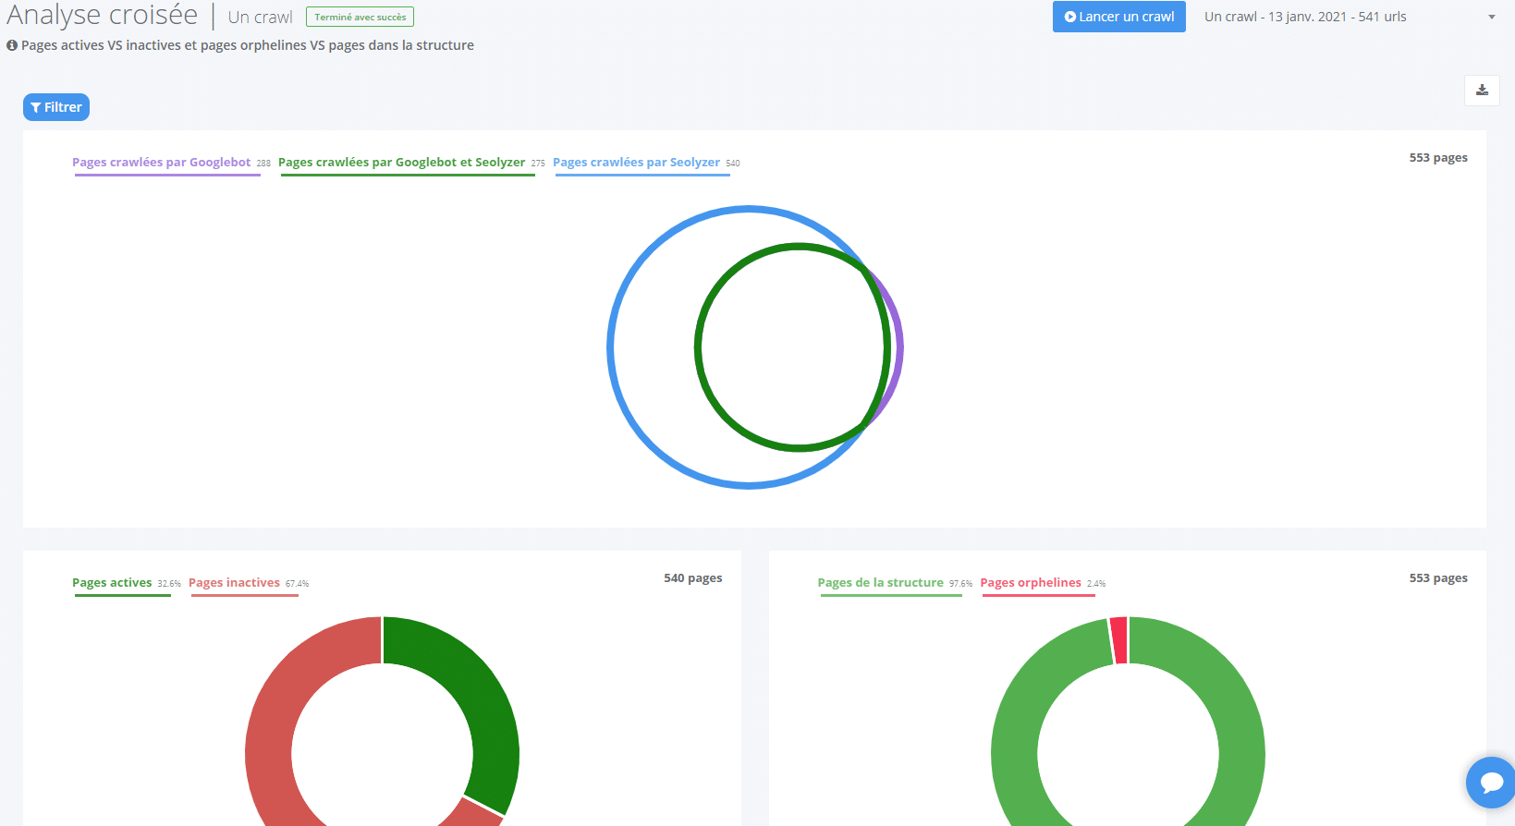The height and width of the screenshot is (826, 1515).
Task: Open the crawl selection dropdown
Action: (1350, 17)
